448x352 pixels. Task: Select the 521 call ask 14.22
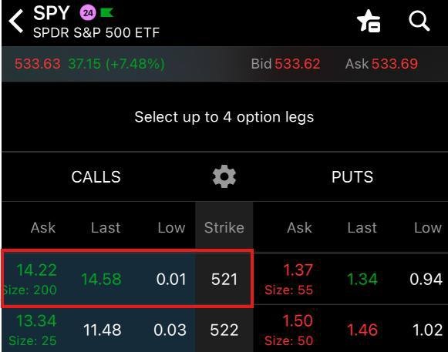point(30,279)
